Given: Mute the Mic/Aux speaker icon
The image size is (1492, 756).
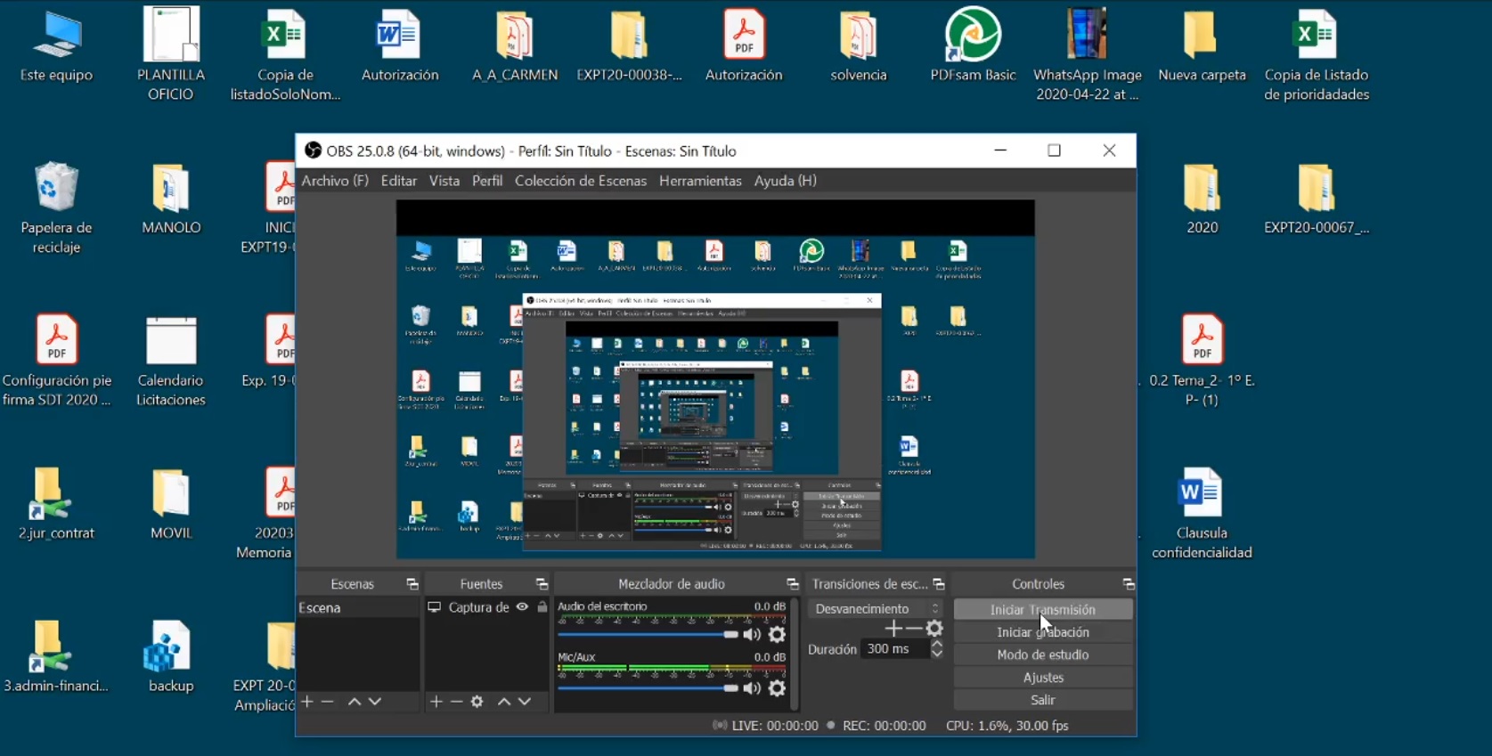Looking at the screenshot, I should pyautogui.click(x=752, y=688).
